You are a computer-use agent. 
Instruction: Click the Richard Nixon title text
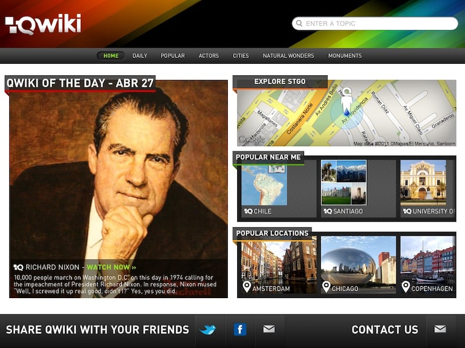[52, 267]
